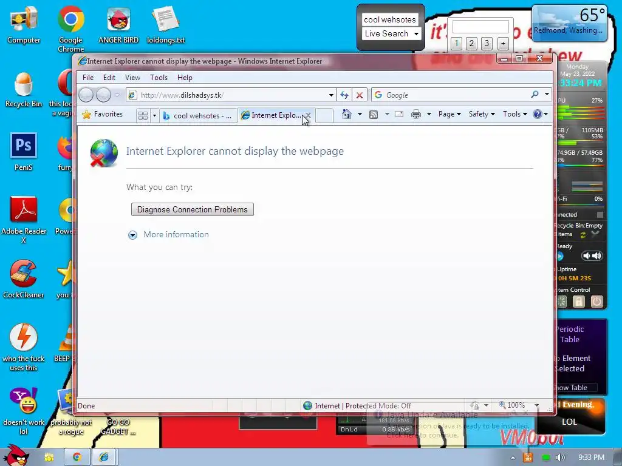Viewport: 622px width, 466px height.
Task: Open the Tools menu in the menu bar
Action: (x=159, y=78)
